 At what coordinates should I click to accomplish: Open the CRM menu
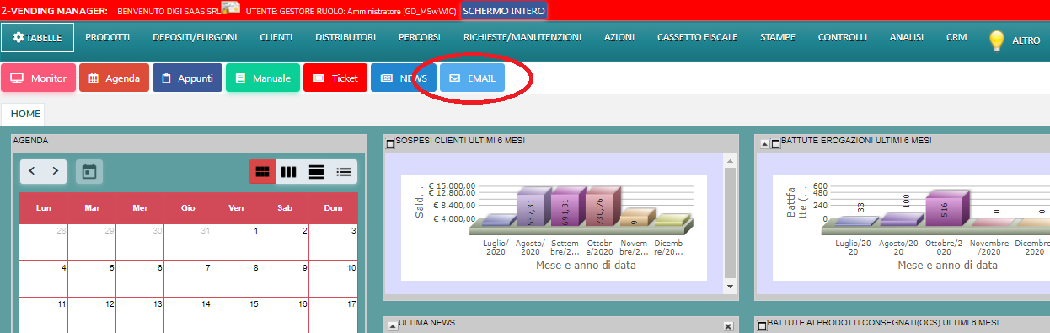(956, 38)
